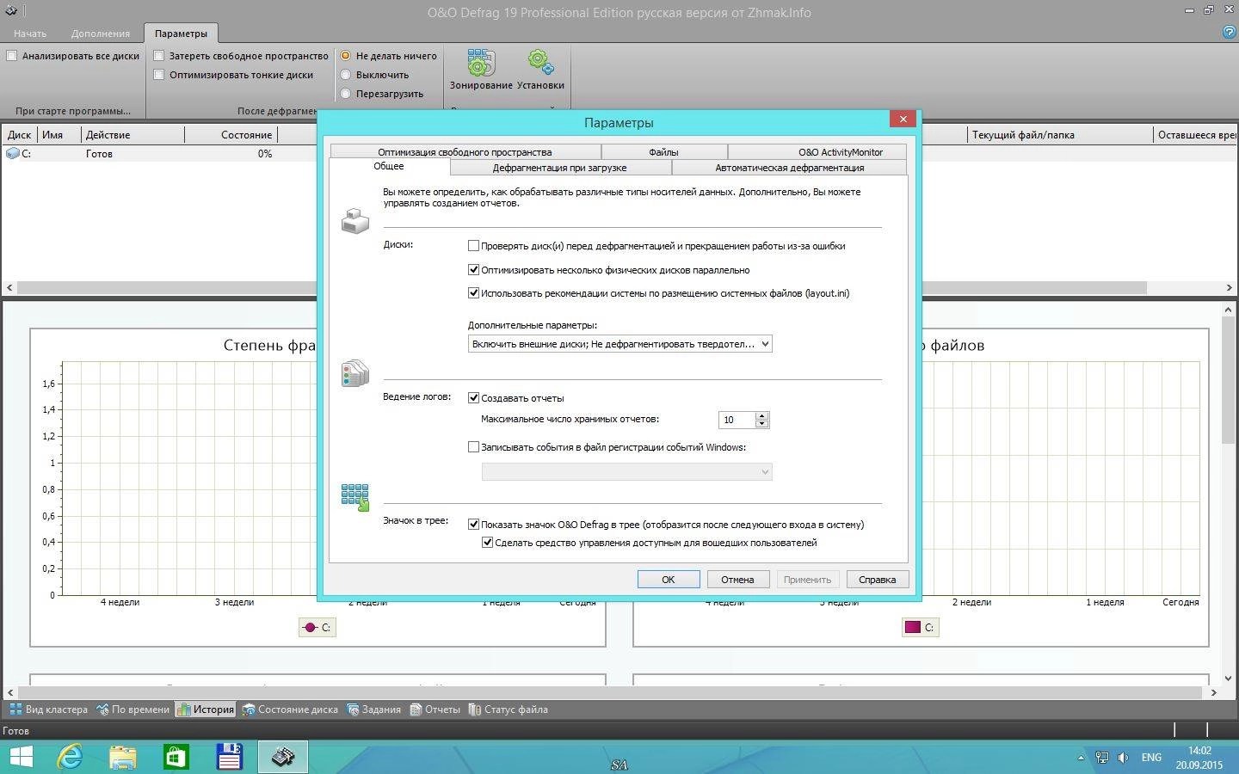The width and height of the screenshot is (1239, 774).
Task: Click the floppy disk taskbar icon
Action: click(x=230, y=757)
